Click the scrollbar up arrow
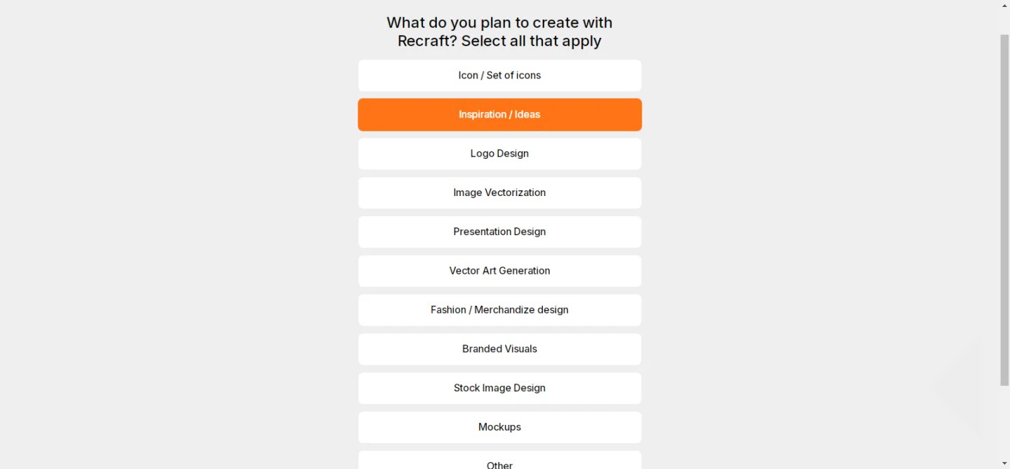This screenshot has height=469, width=1010. 1004,4
